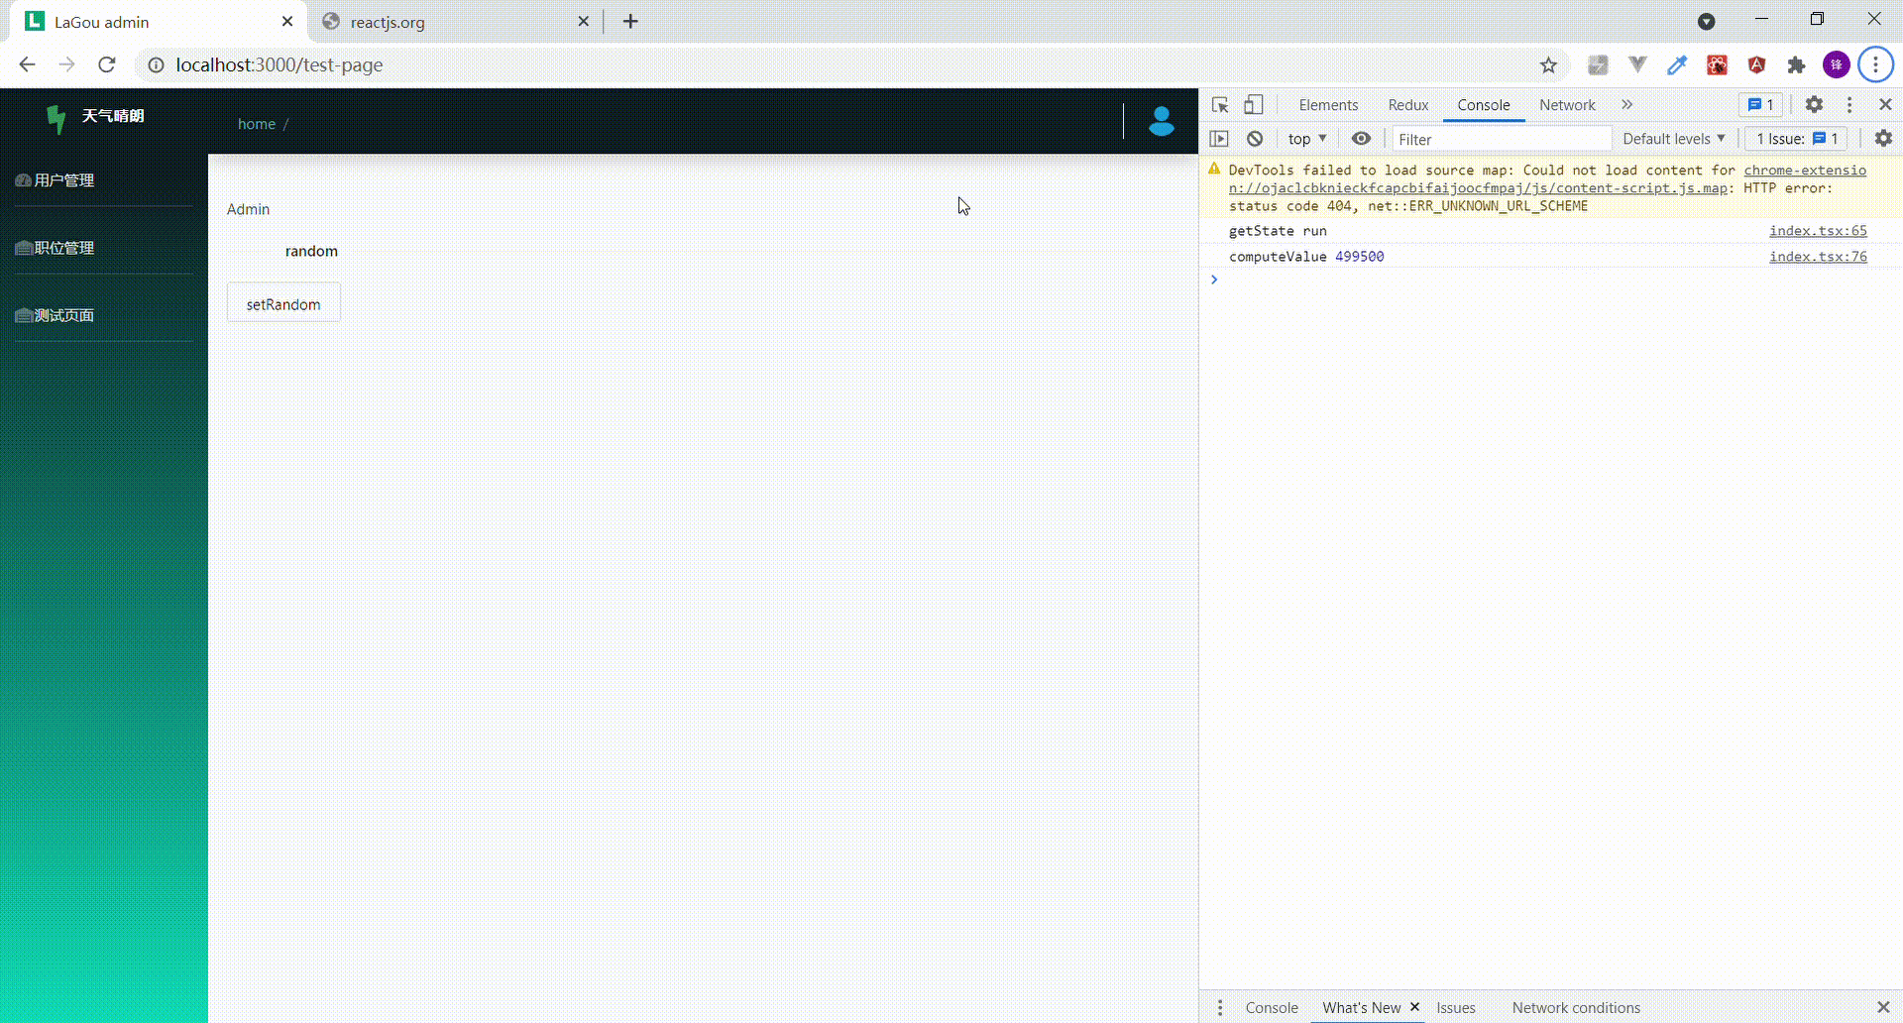Open the 职位管理 sidebar menu
The height and width of the screenshot is (1023, 1903).
click(104, 248)
